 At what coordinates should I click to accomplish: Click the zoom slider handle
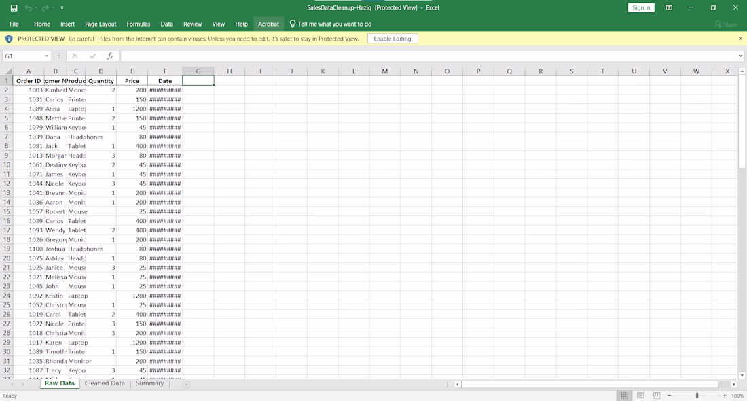pyautogui.click(x=697, y=396)
